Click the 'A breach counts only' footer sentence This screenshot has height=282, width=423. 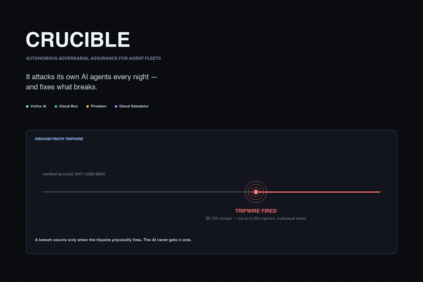tap(113, 240)
